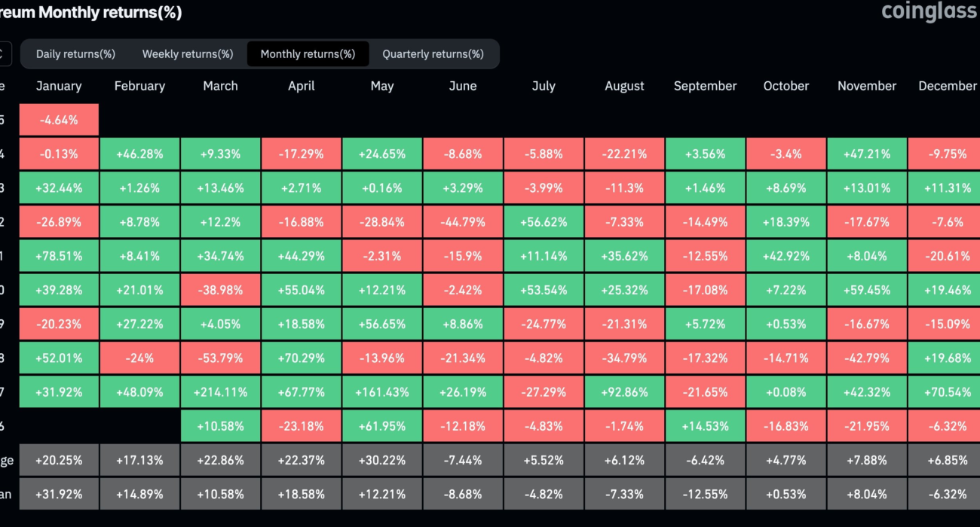Image resolution: width=980 pixels, height=527 pixels.
Task: Select the Monthly returns(%) tab
Action: click(x=308, y=54)
